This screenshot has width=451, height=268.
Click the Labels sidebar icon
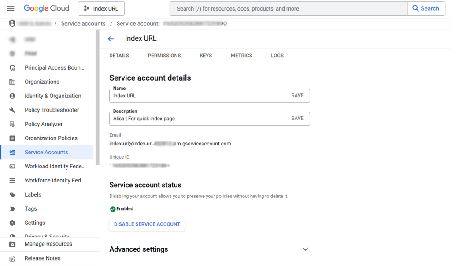pos(12,194)
